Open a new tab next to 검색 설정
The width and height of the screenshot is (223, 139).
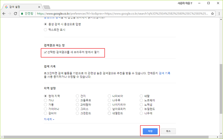tap(47, 7)
